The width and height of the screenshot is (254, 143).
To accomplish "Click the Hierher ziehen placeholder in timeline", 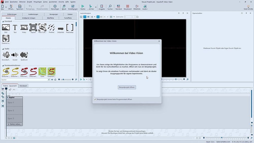I will click(15, 124).
